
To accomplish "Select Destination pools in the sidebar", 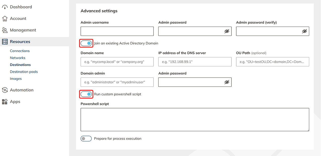I will click(x=24, y=72).
